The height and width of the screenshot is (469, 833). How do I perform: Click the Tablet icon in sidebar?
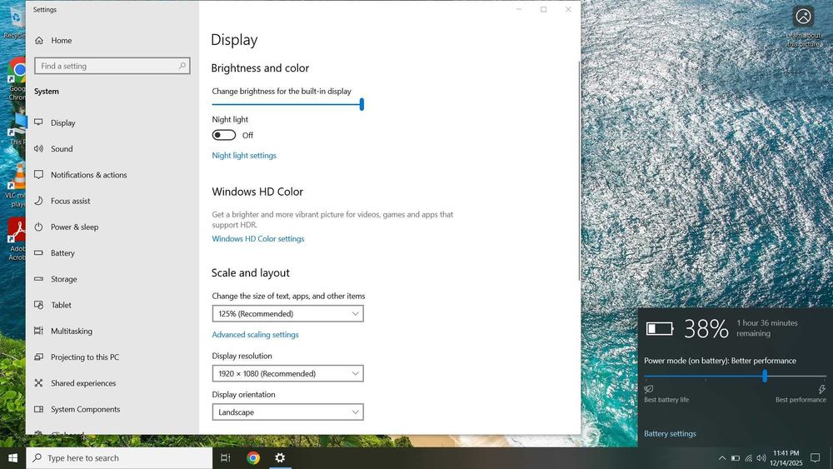[39, 305]
